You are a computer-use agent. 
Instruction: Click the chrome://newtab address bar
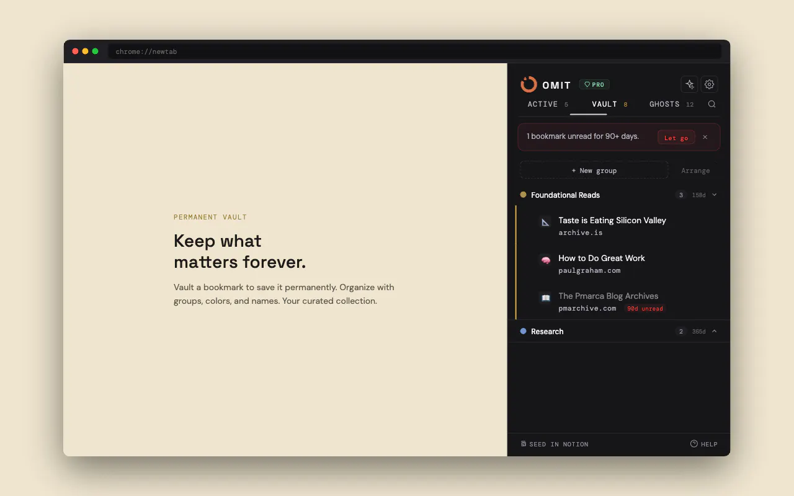(x=414, y=51)
